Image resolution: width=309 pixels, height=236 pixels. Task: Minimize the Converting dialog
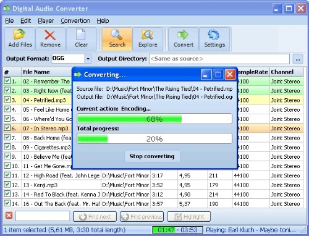tap(206, 74)
